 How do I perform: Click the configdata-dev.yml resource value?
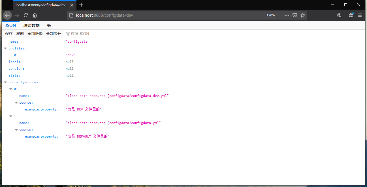tap(117, 96)
